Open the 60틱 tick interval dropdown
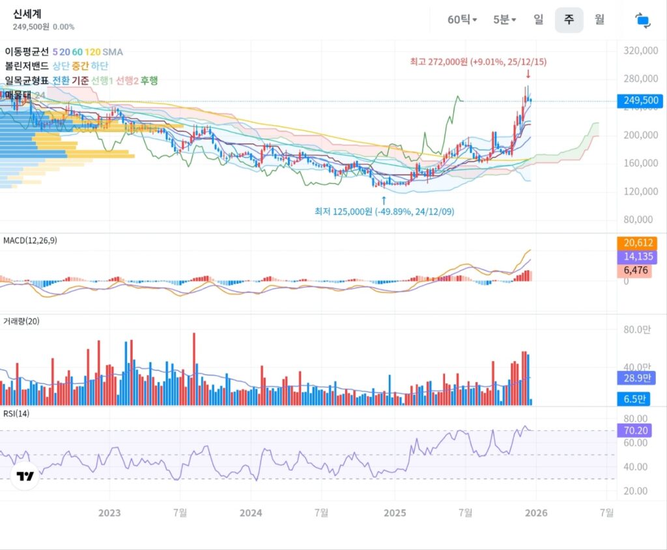 click(462, 20)
